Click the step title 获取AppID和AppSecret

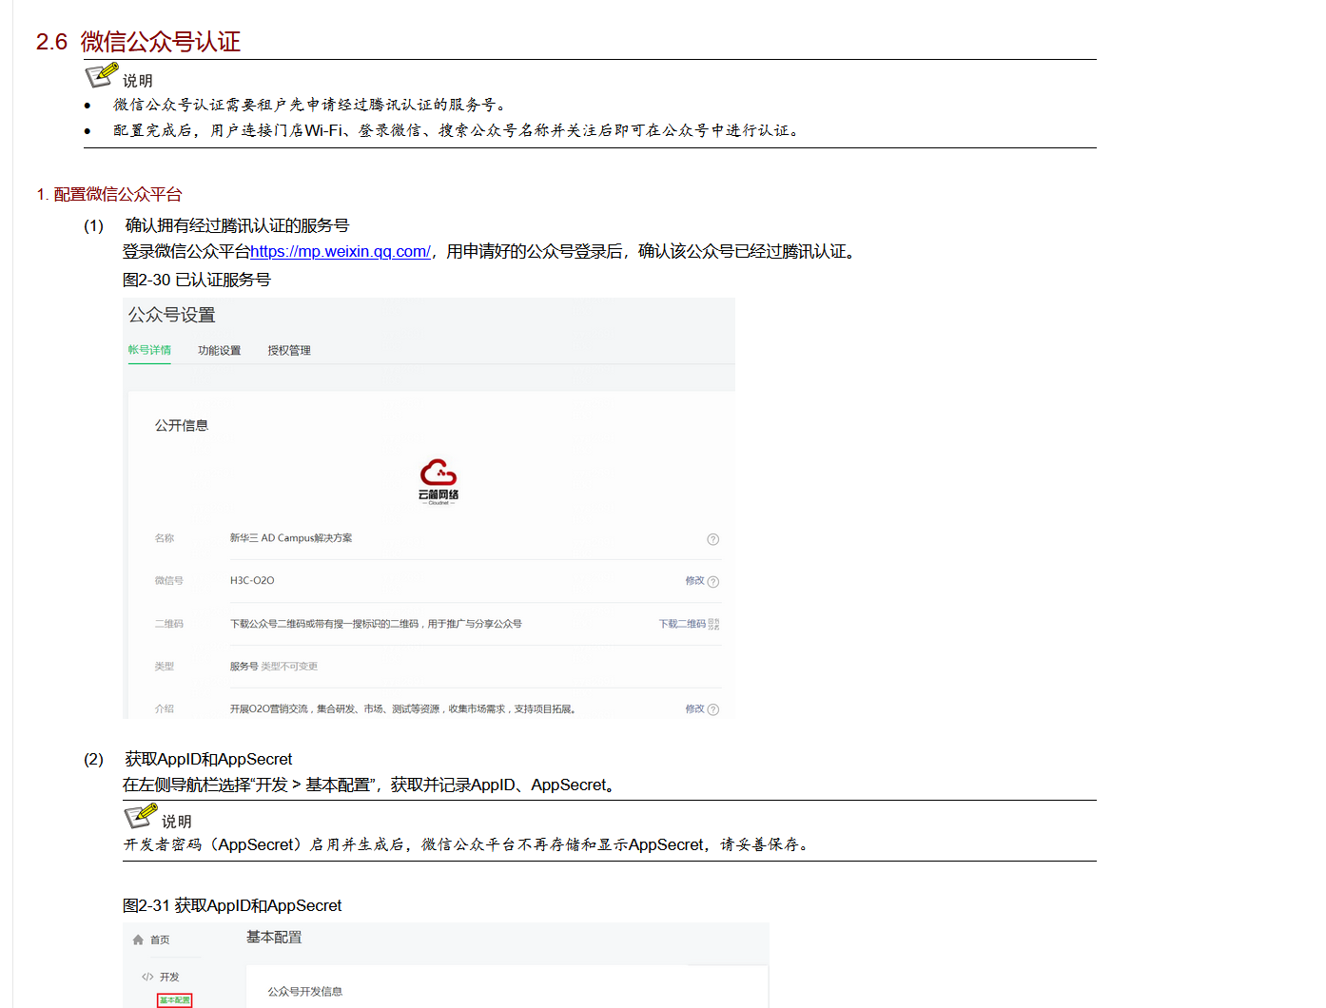[x=208, y=759]
